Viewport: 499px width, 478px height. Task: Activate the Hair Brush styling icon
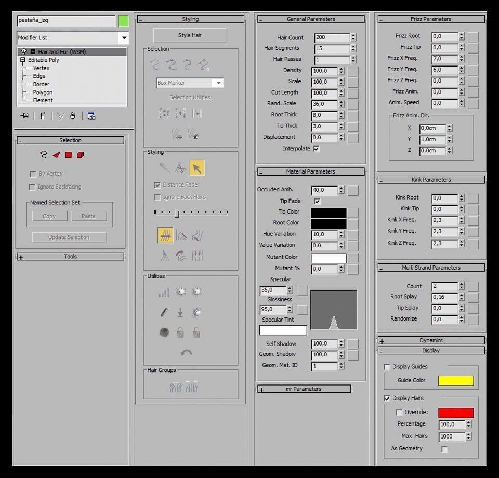[164, 167]
